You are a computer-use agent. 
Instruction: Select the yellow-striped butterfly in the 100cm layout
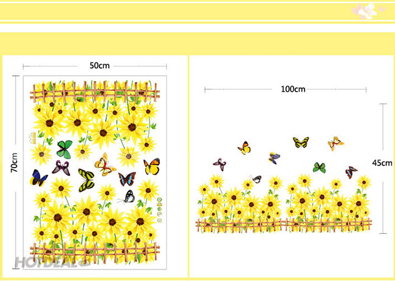301,142
